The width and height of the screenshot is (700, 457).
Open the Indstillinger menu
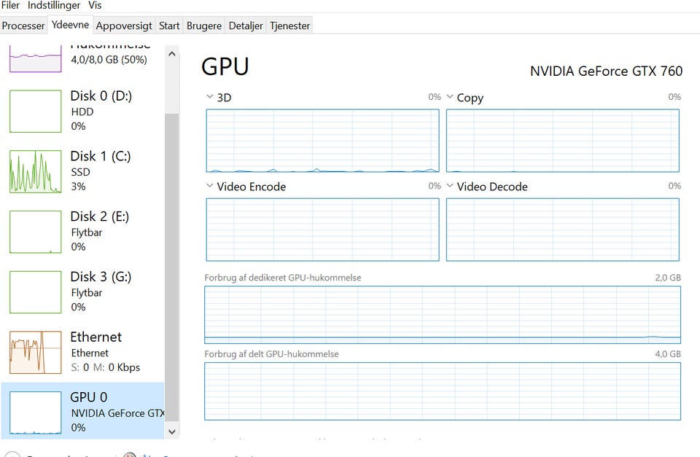pos(54,5)
